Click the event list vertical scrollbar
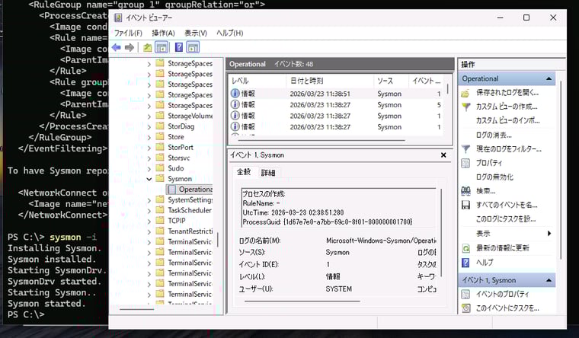579x338 pixels. 447,88
